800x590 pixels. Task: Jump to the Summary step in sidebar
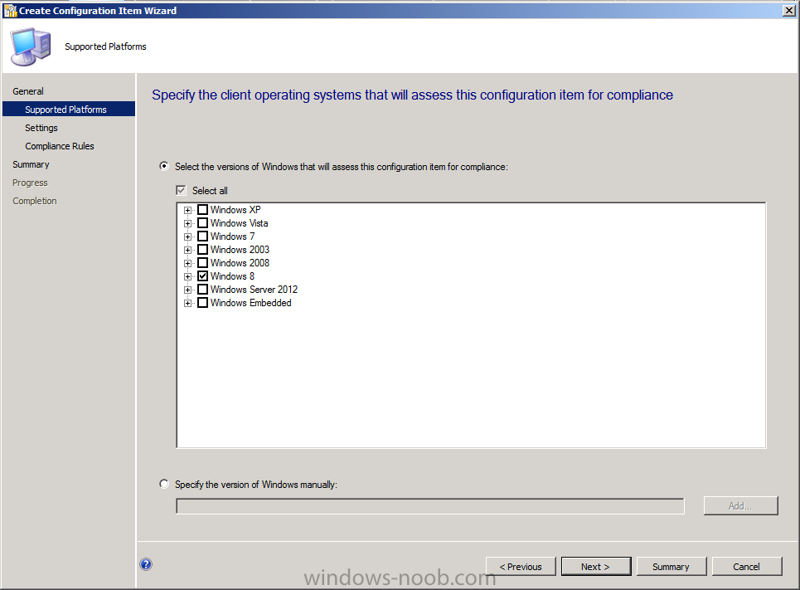pyautogui.click(x=32, y=164)
